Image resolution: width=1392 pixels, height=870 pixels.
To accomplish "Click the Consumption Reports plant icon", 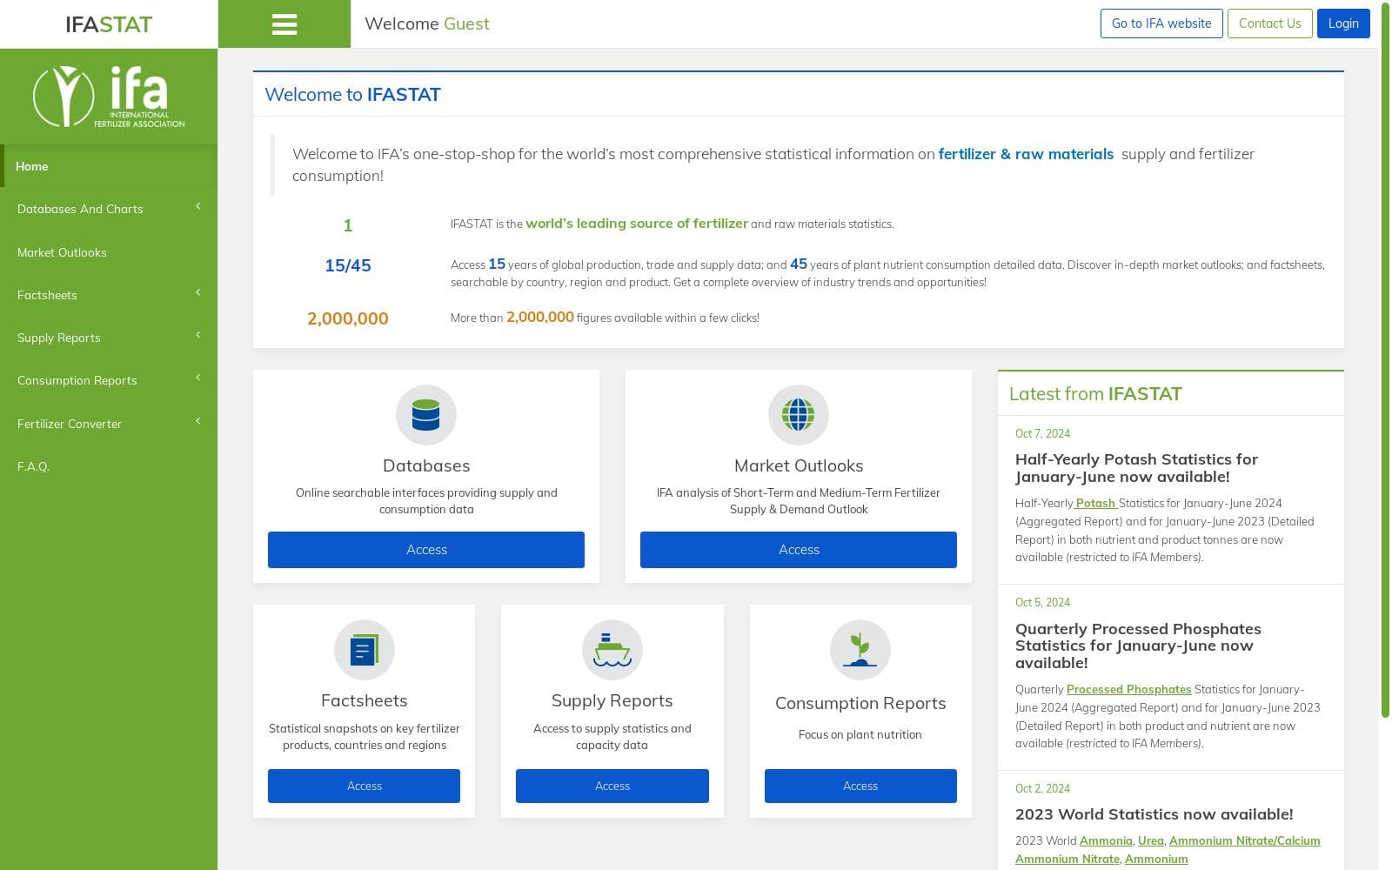I will 860,650.
